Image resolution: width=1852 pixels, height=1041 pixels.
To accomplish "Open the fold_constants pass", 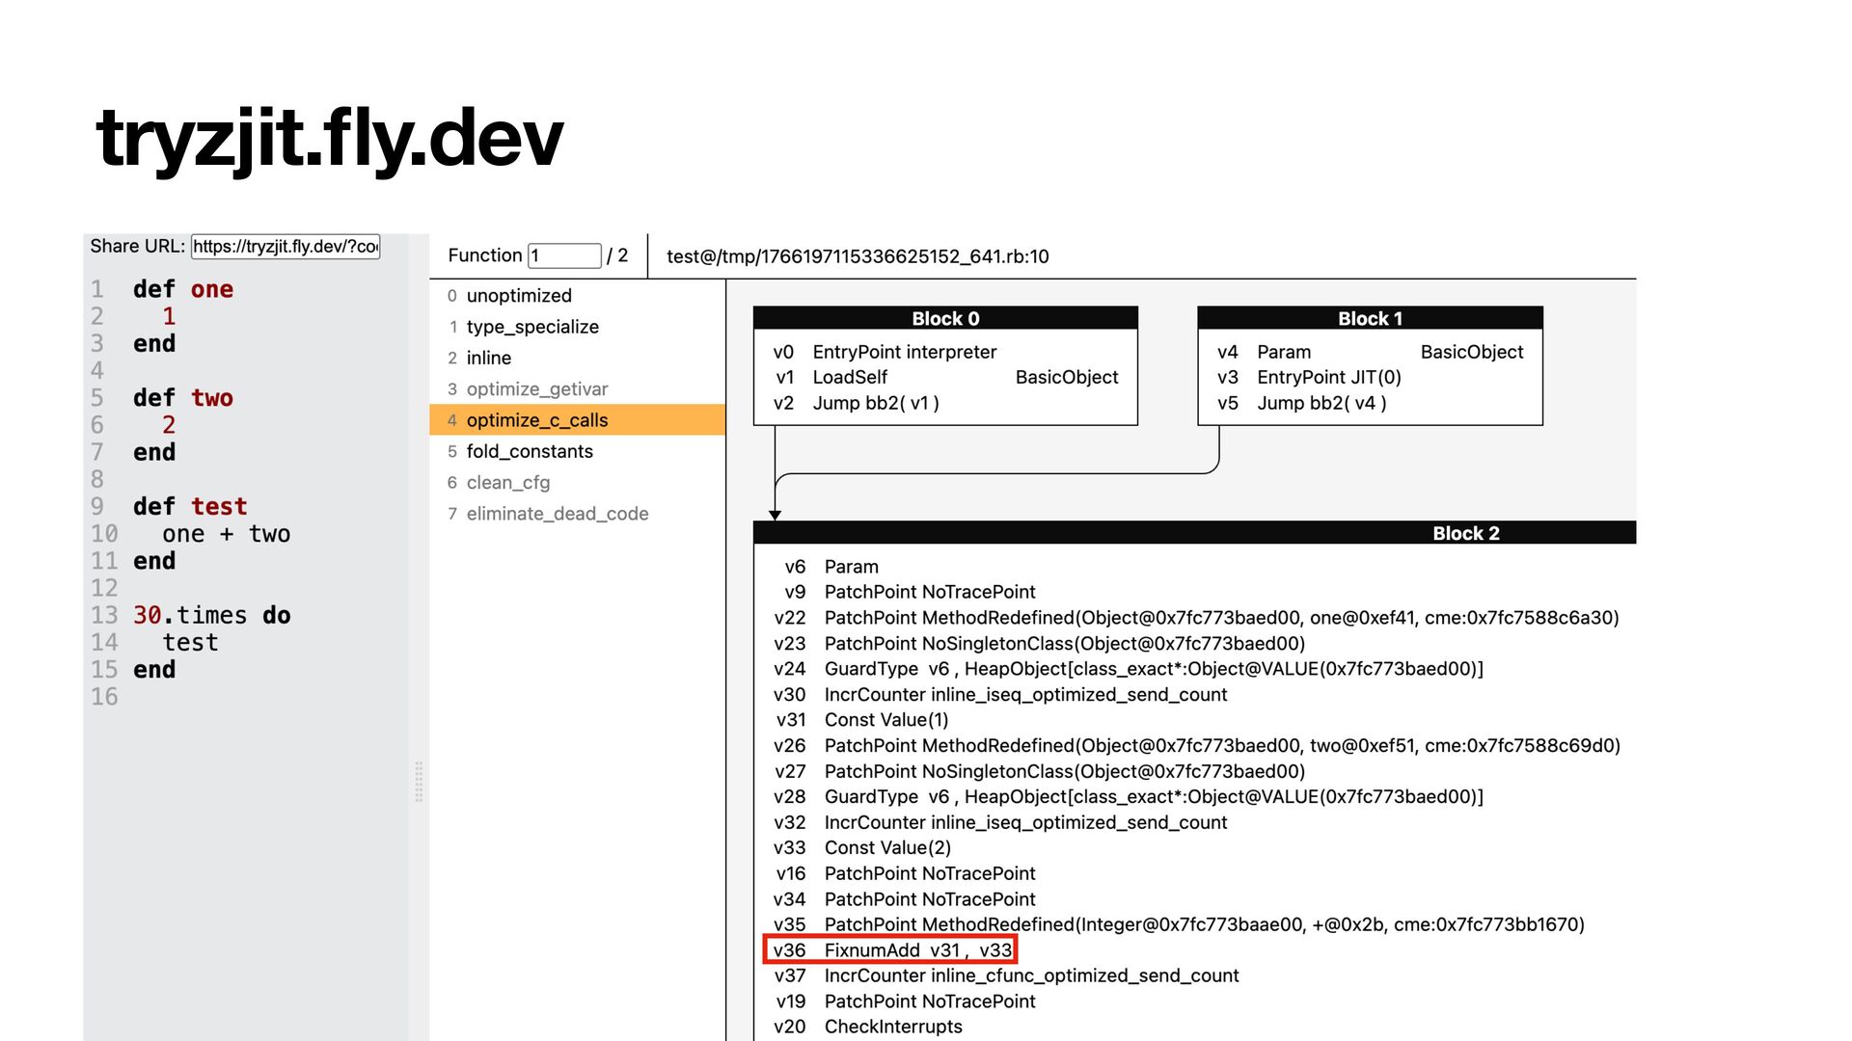I will (530, 451).
